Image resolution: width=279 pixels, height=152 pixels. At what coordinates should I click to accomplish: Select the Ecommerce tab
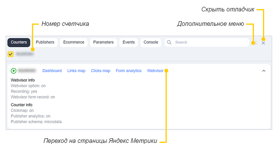73,42
